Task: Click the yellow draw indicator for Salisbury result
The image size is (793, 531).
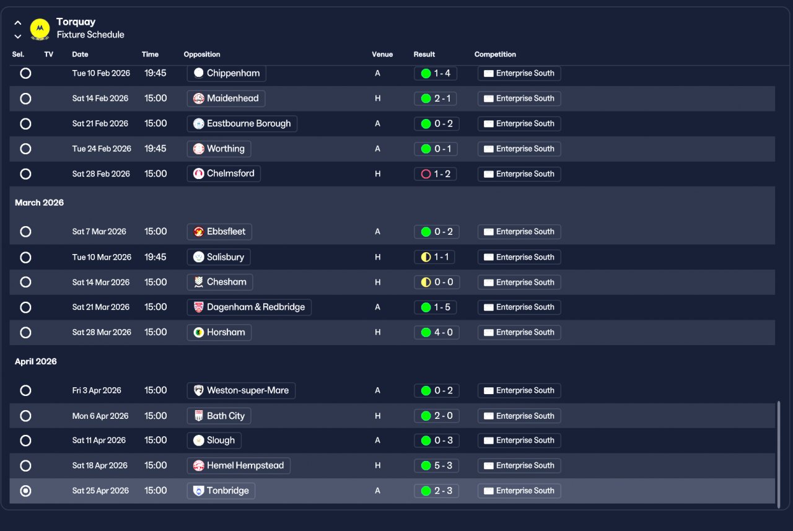Action: coord(426,257)
